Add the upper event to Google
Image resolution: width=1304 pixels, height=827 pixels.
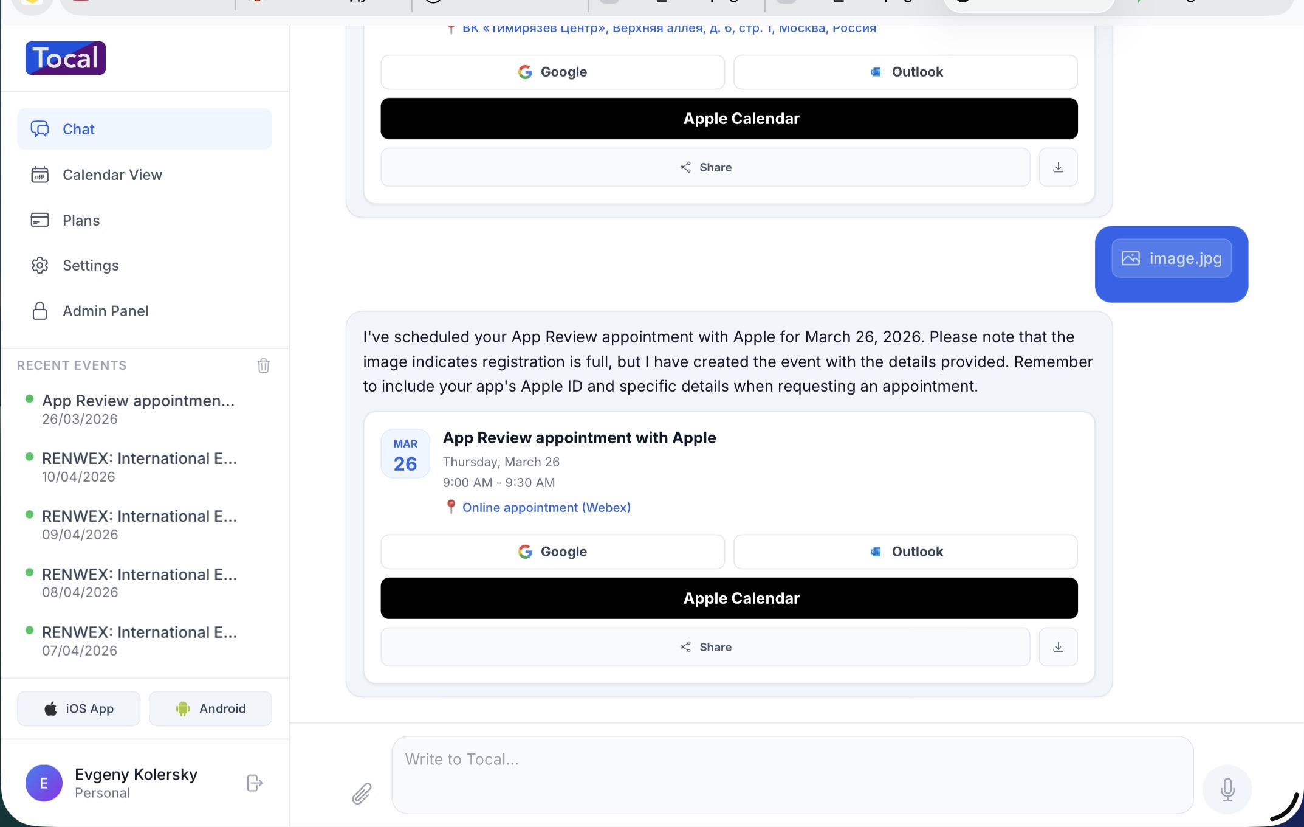[553, 72]
